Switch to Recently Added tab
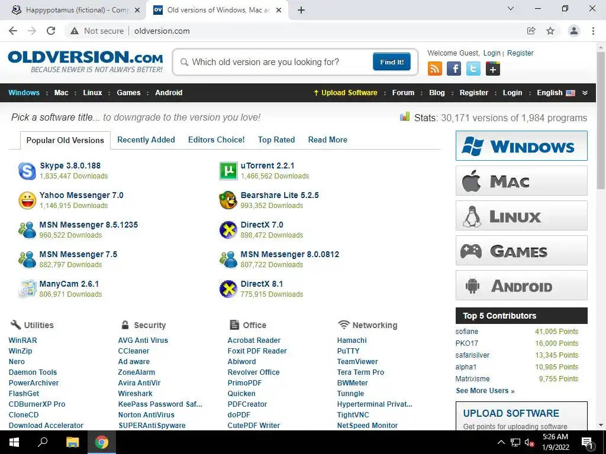Image resolution: width=606 pixels, height=454 pixels. click(146, 140)
